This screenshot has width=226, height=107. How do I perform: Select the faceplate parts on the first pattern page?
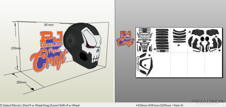144,40
